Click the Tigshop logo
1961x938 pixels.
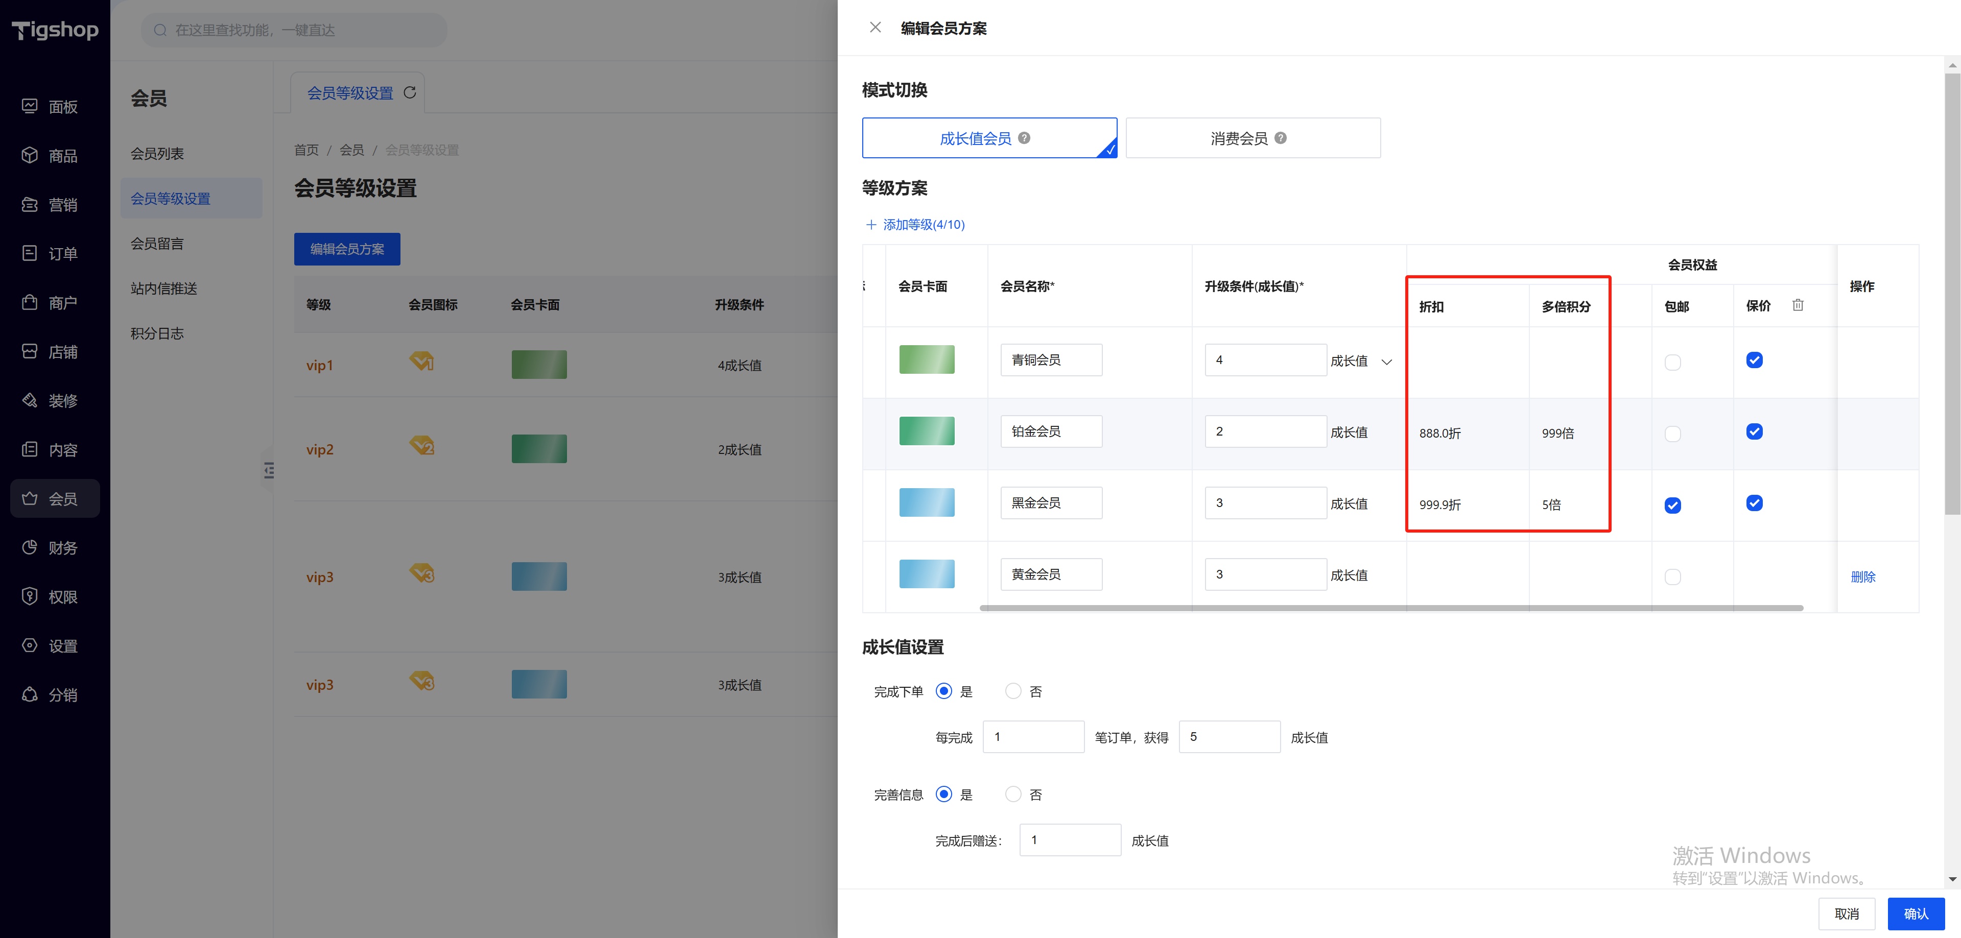click(55, 30)
